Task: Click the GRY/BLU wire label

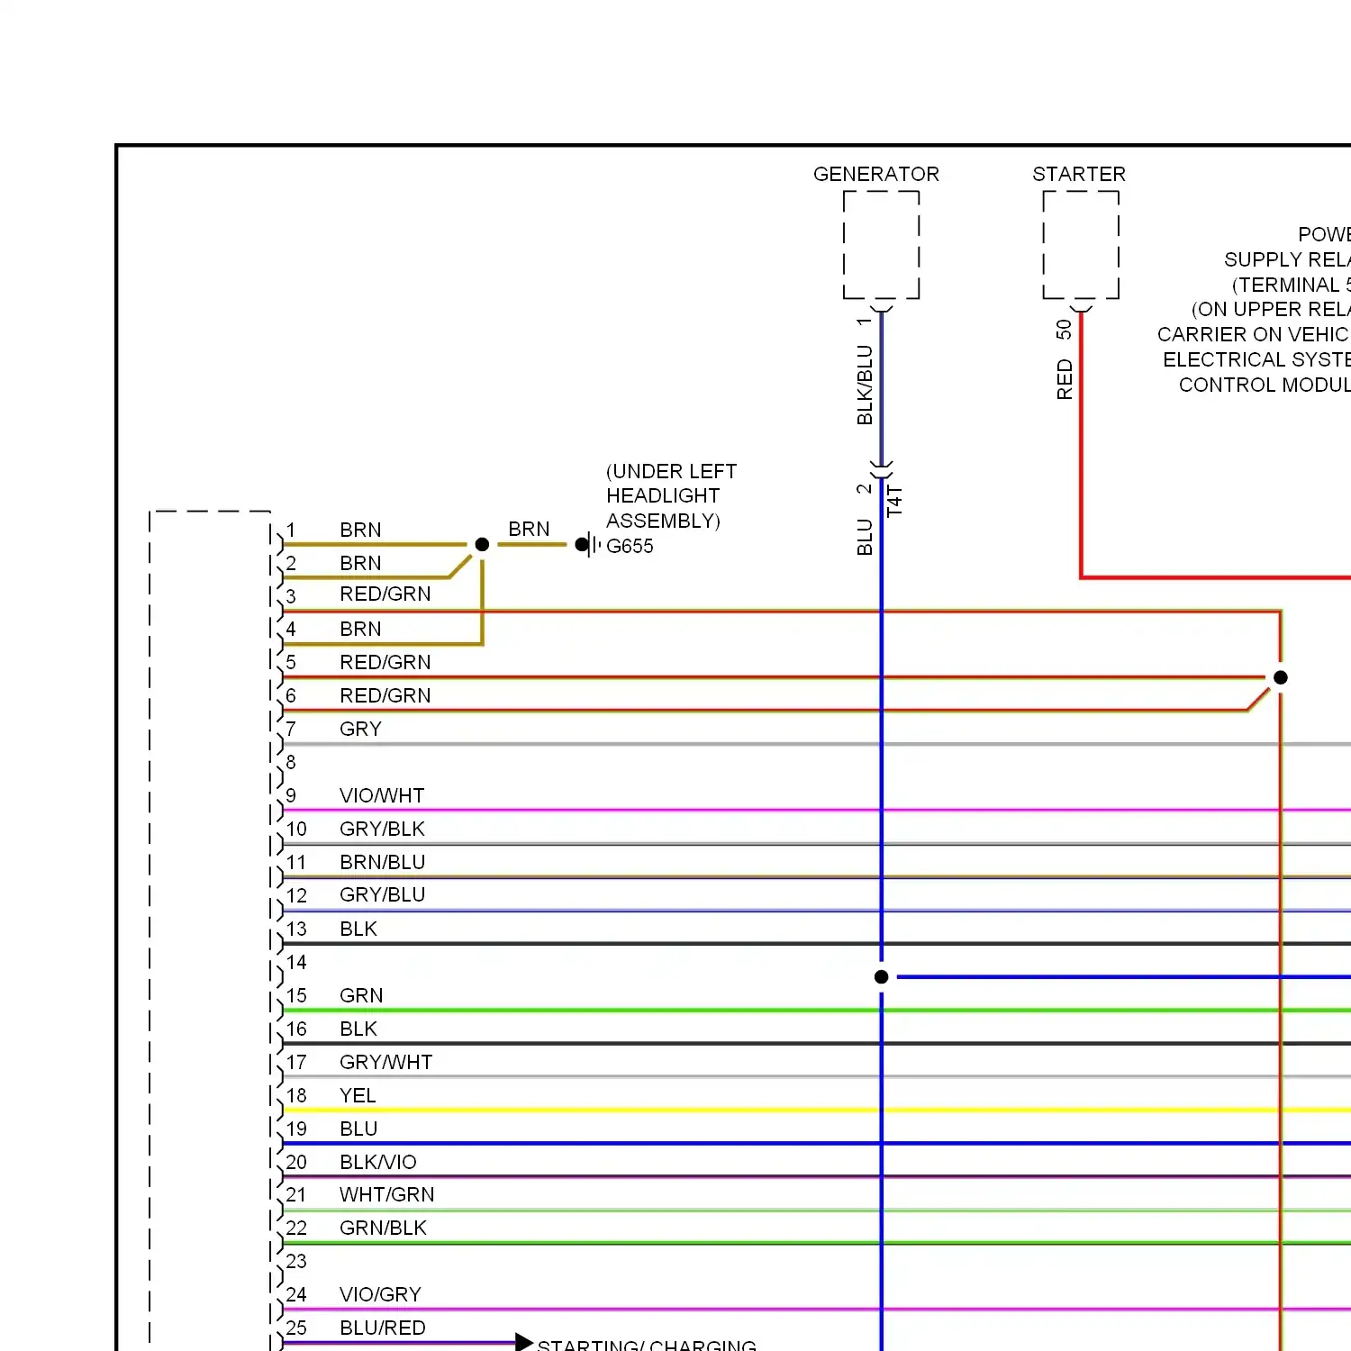Action: (382, 894)
